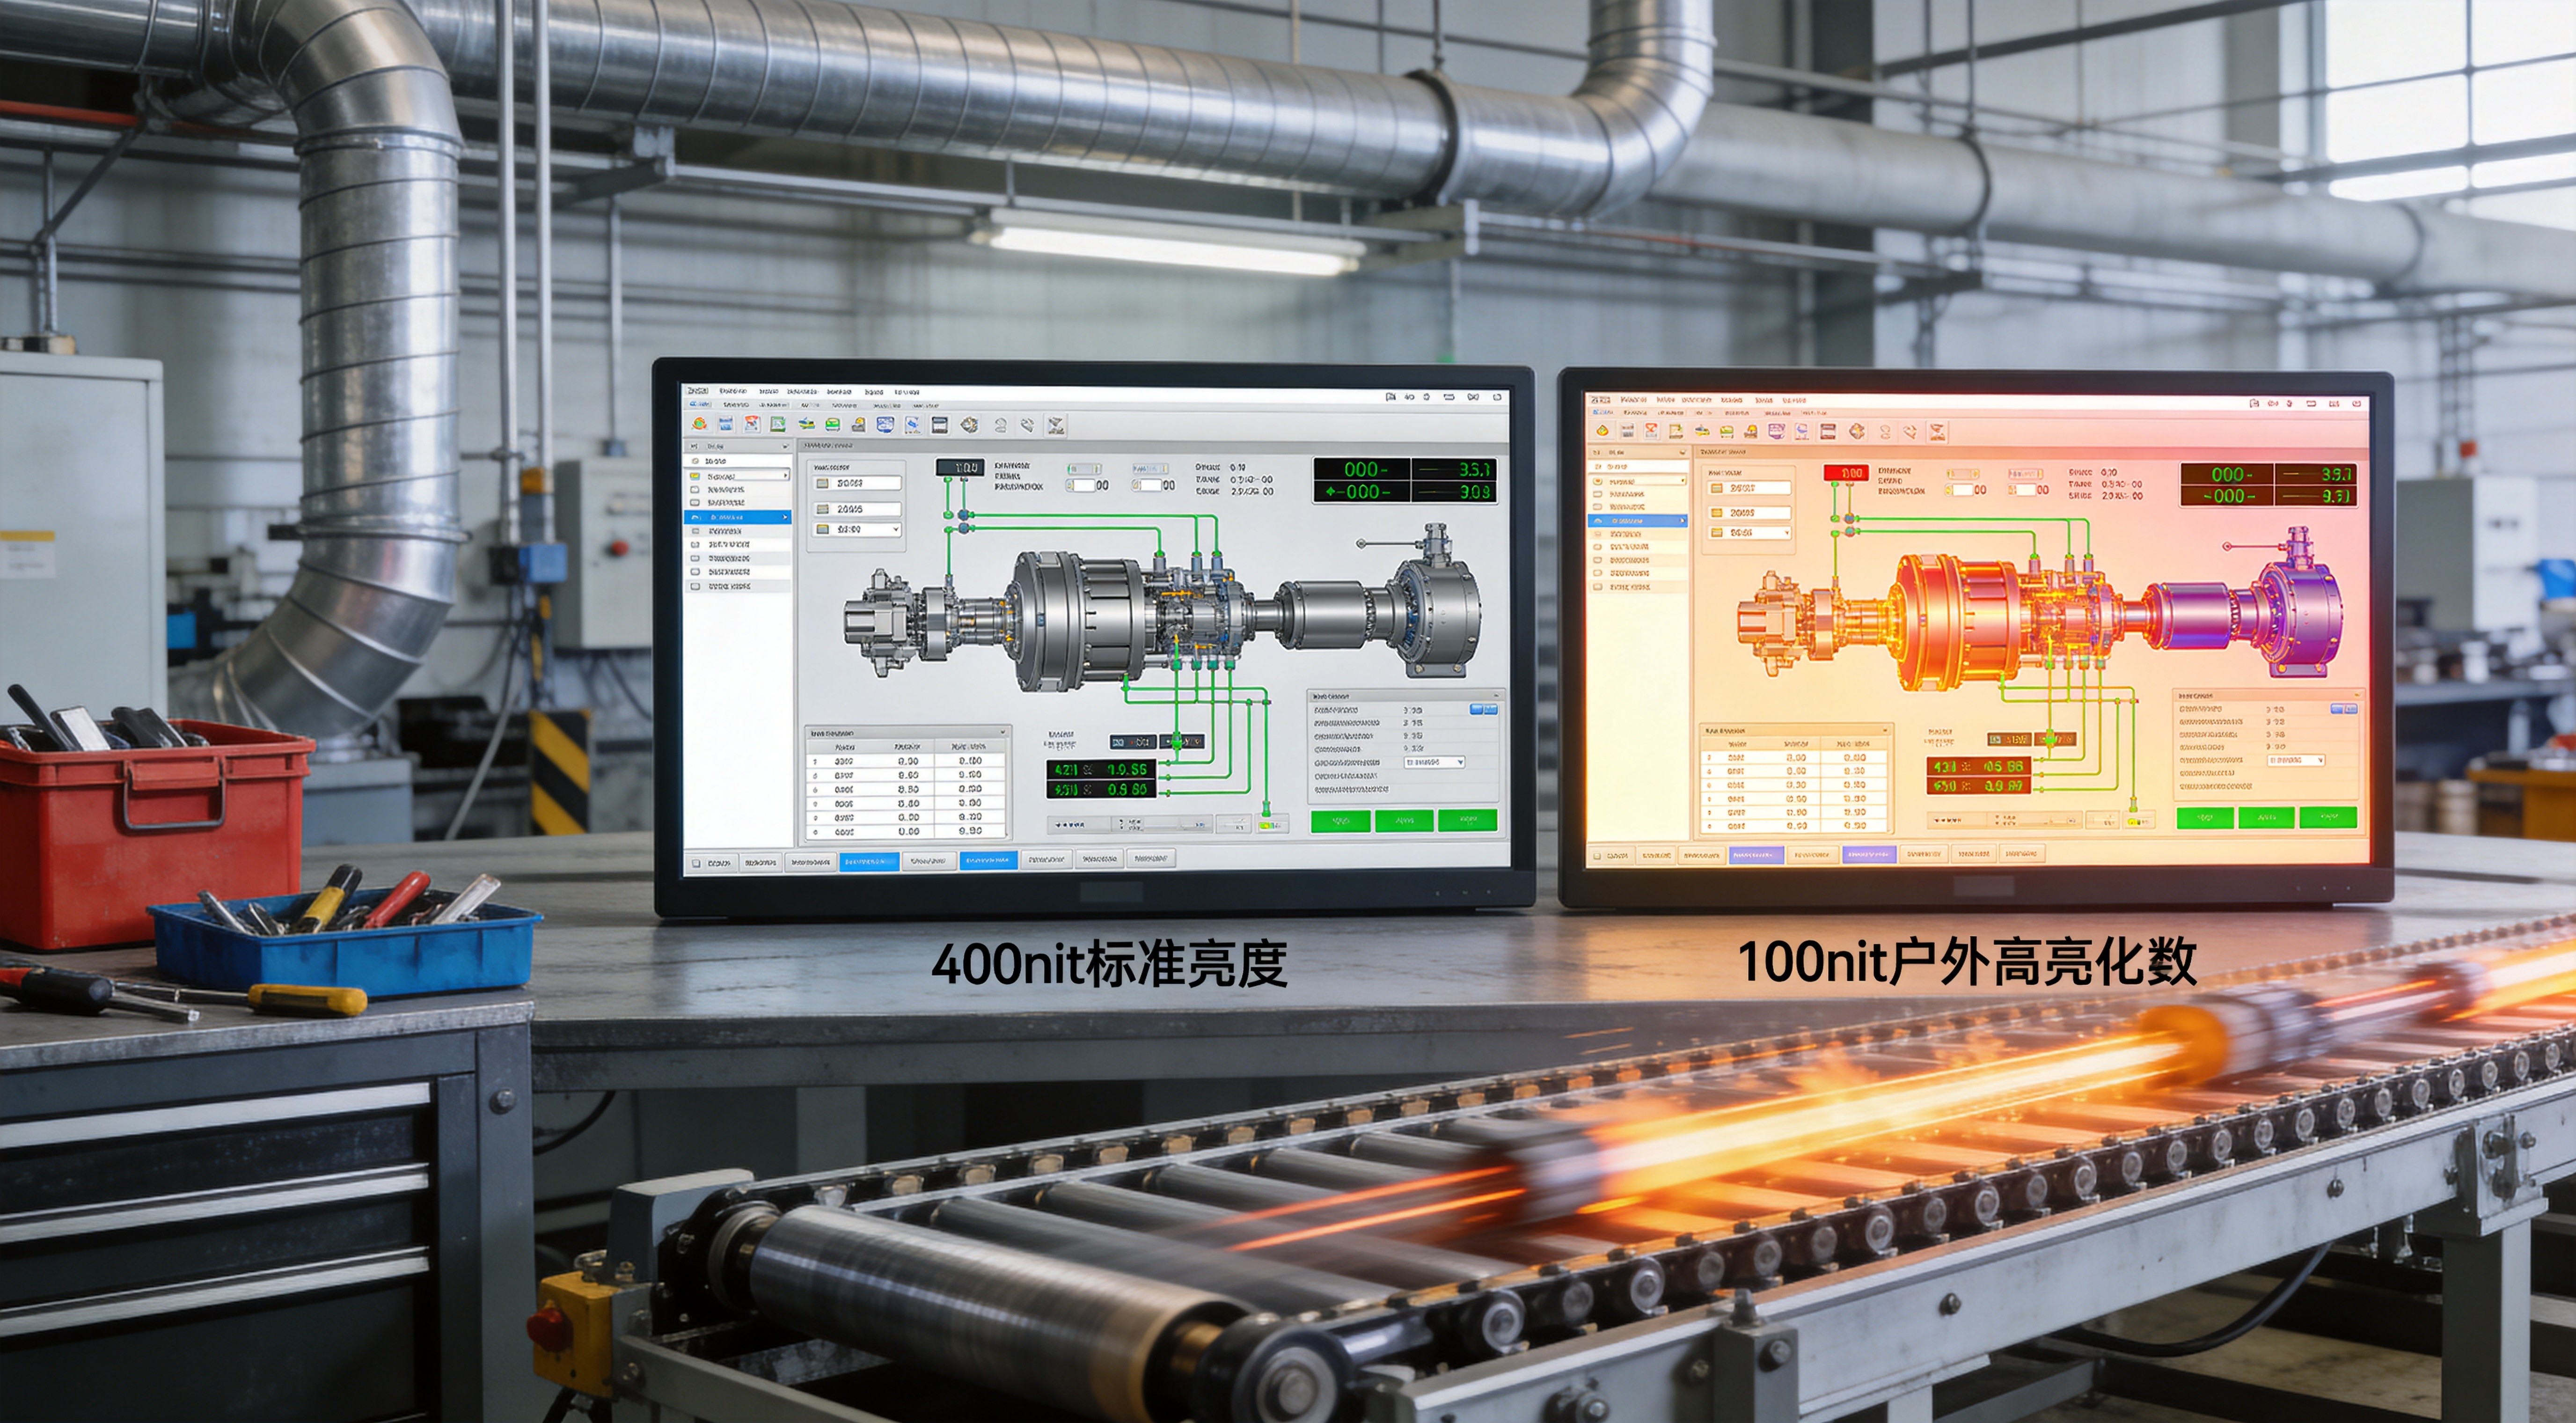Click the red numeric readout box on 100nit monitor
Viewport: 2576px width, 1423px height.
[x=1846, y=473]
